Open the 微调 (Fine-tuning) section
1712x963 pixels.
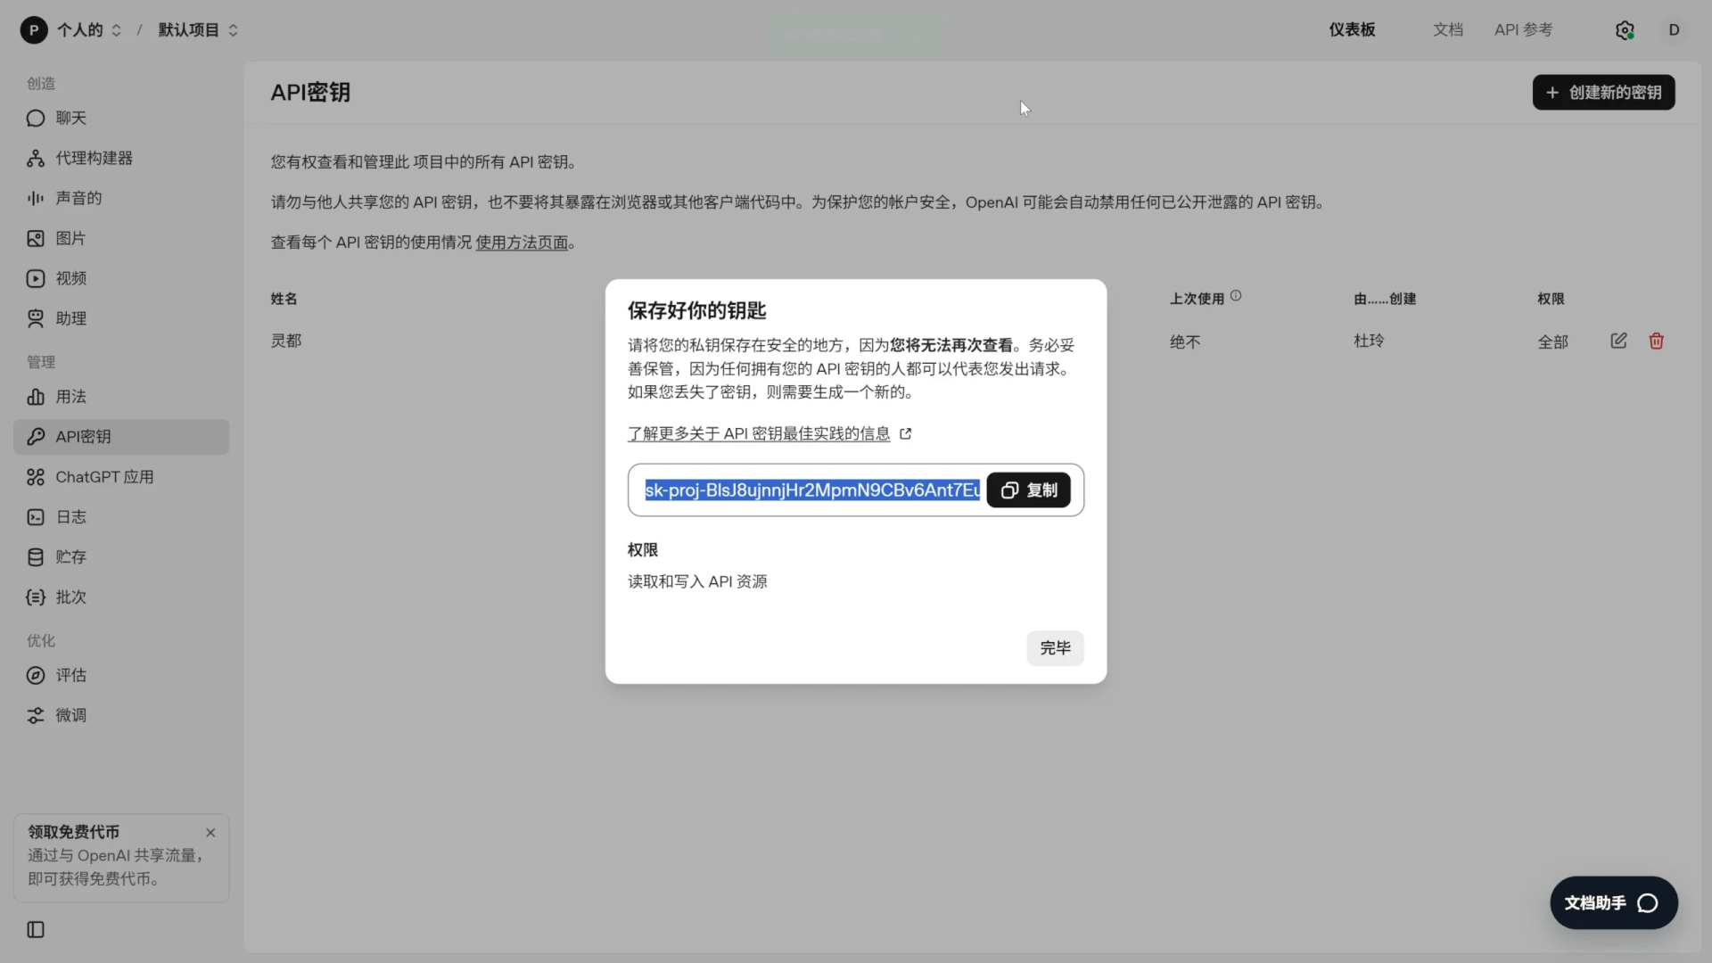pos(70,715)
